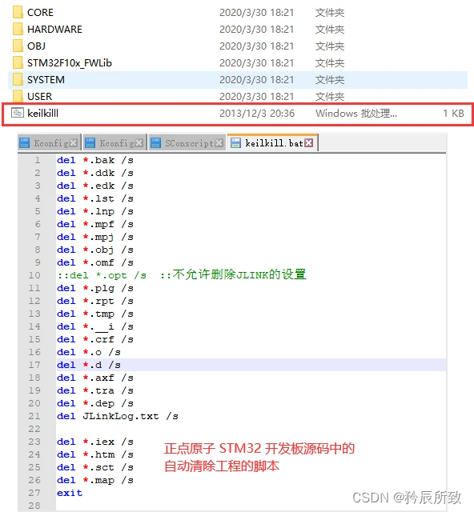The image size is (474, 512).
Task: Place cursor on 'del *.ddk /s' line
Action: coord(95,173)
